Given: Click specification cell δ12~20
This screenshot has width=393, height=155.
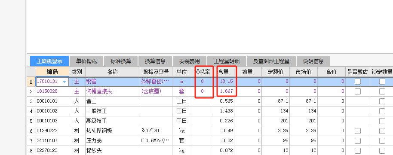Looking at the screenshot, I should [156, 131].
